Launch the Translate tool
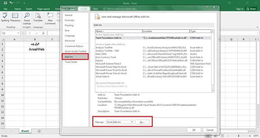 coord(38,17)
